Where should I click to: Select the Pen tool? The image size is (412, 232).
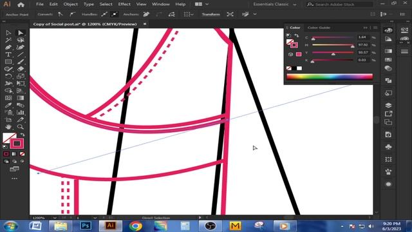tap(8, 47)
